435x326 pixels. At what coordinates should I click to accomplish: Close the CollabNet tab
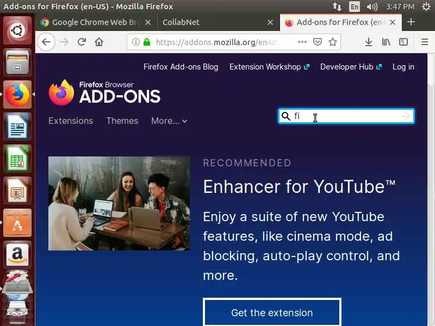point(270,22)
